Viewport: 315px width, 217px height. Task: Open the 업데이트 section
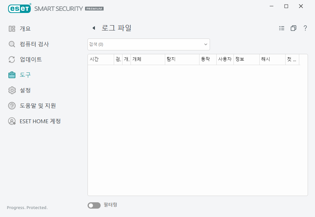click(x=30, y=59)
